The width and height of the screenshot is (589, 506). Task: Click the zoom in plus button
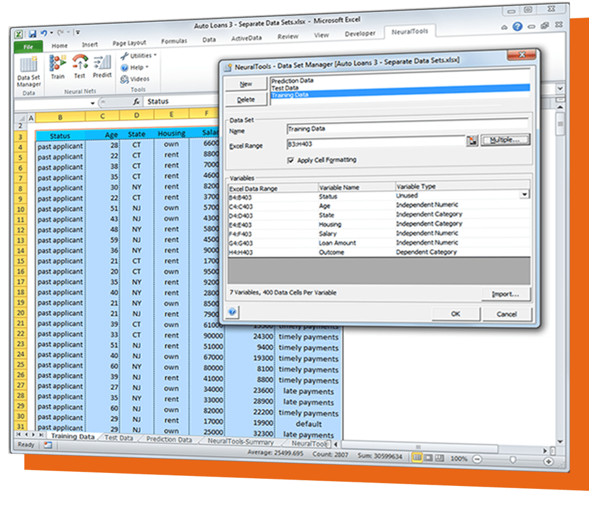(x=548, y=461)
